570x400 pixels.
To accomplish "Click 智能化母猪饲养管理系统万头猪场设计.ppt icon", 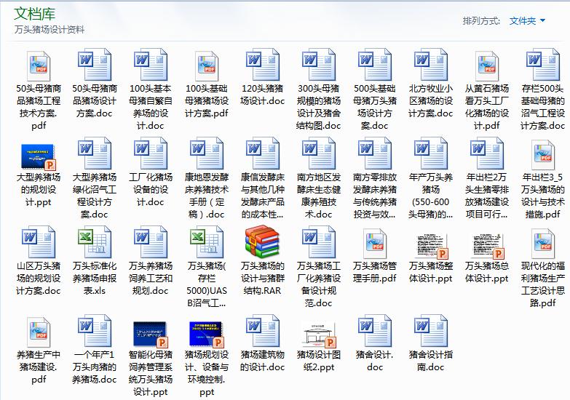I will pos(151,333).
